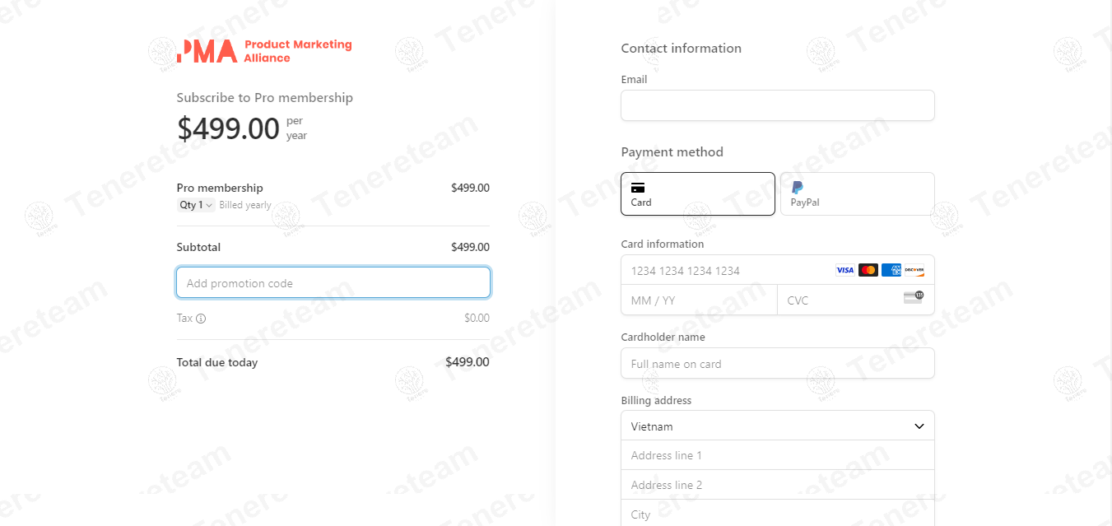The height and width of the screenshot is (526, 1112).
Task: Select Card as payment method
Action: click(x=697, y=193)
